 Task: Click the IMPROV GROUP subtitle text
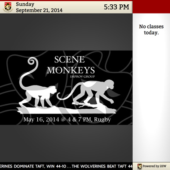(82, 76)
